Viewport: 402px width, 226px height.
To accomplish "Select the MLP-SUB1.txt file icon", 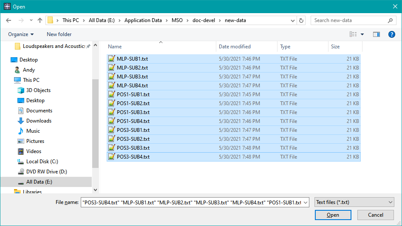I will 111,59.
